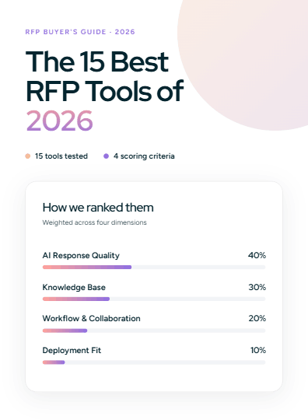The height and width of the screenshot is (420, 308).
Task: Click the "15 tools tested" label
Action: [61, 156]
